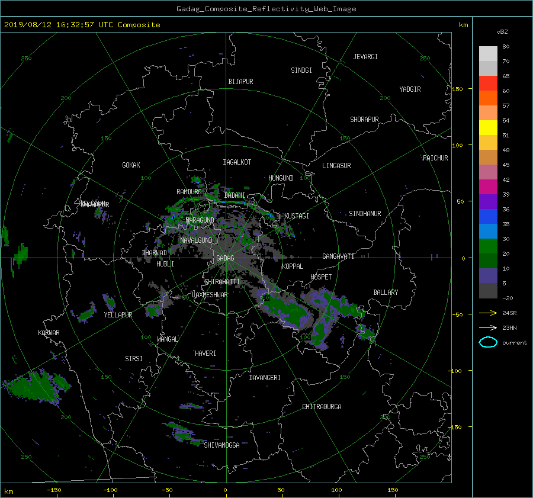Click the GADAG radar center label
Screen dimensions: 533x498
[225, 258]
